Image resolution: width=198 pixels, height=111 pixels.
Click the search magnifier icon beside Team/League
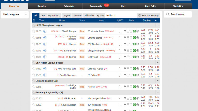168,14
